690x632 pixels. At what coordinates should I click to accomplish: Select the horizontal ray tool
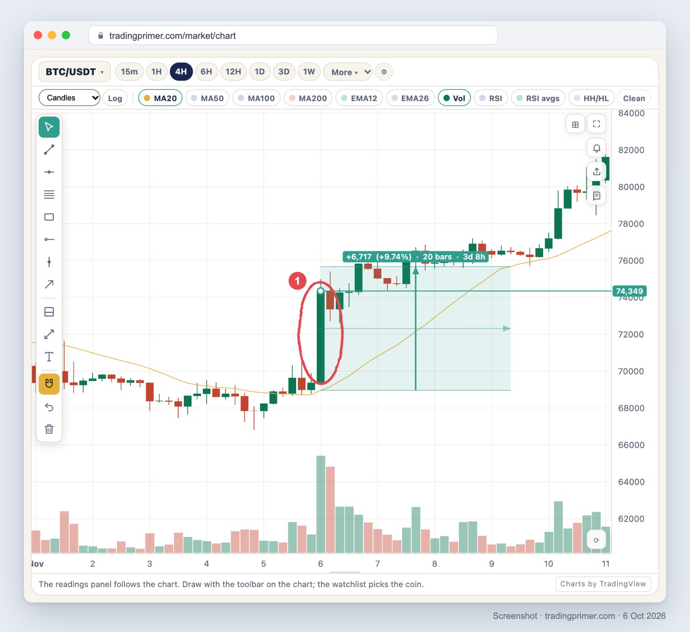pyautogui.click(x=49, y=240)
